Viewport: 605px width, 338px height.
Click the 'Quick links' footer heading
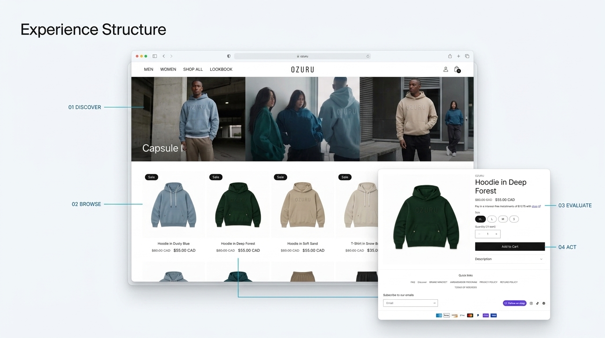[x=466, y=276]
